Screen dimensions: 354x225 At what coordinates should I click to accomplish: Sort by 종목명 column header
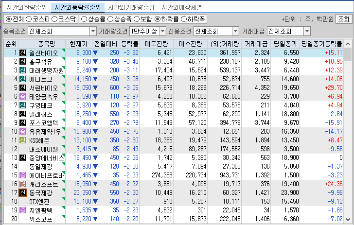coord(47,44)
